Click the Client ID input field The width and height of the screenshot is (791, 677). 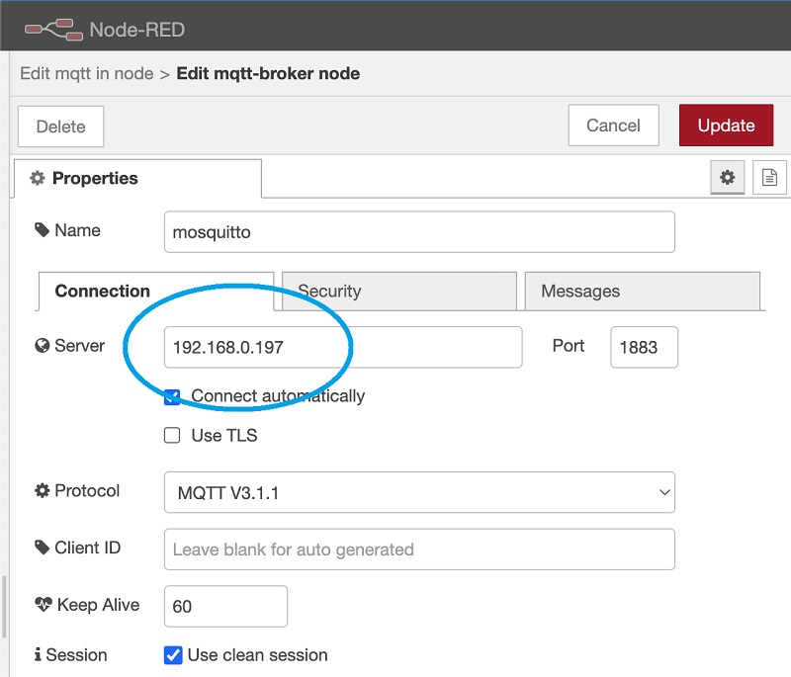point(419,549)
